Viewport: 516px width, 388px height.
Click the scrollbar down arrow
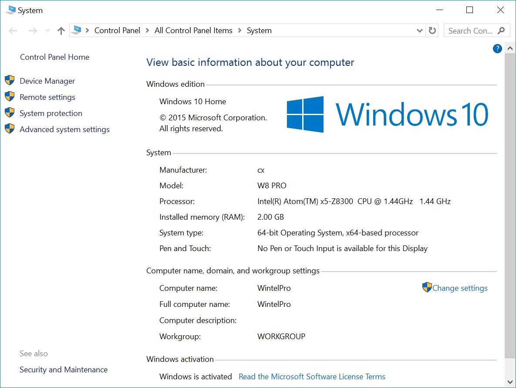[x=510, y=381]
